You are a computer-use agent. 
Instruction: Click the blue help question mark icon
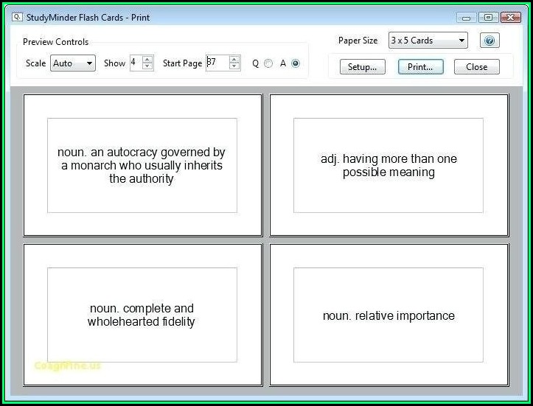coord(490,41)
